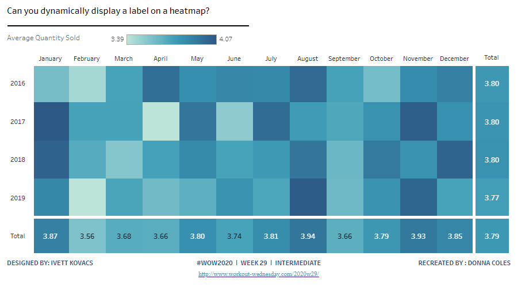Select the January column header
Screen dimensions: 529x291
[50, 59]
